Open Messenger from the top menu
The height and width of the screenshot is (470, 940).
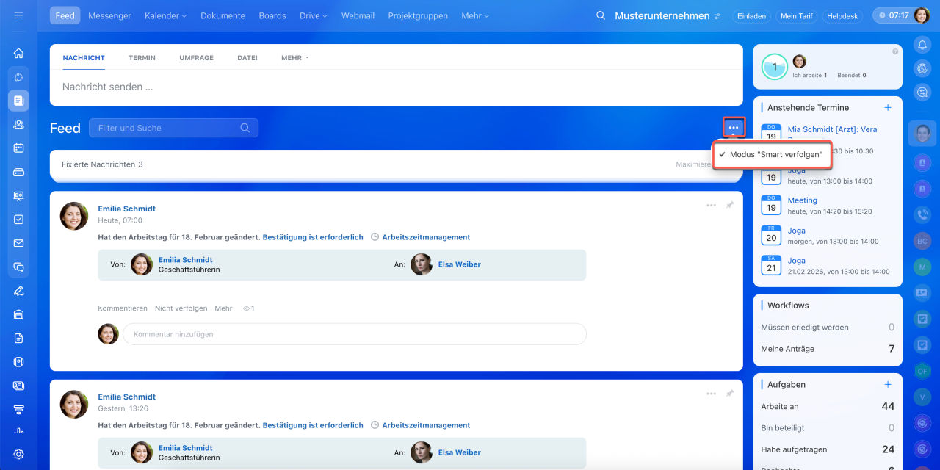[x=109, y=15]
